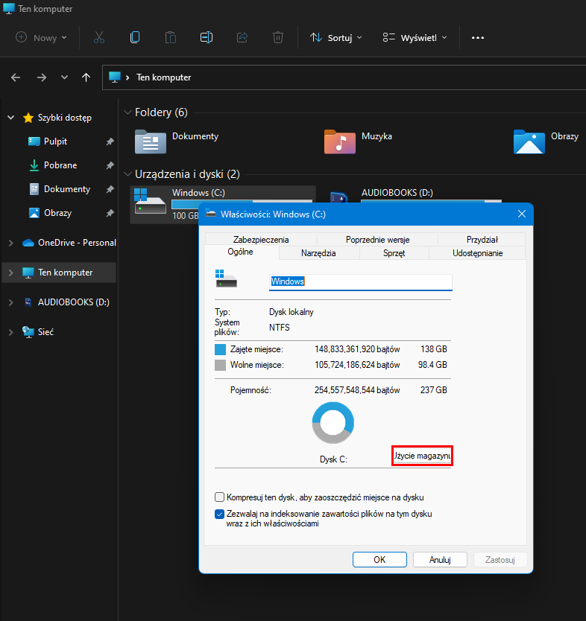Open the Nowy dropdown menu
This screenshot has width=586, height=621.
pos(41,38)
